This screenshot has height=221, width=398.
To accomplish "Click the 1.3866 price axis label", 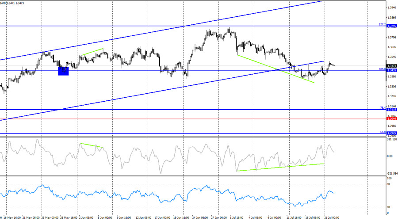I will click(392, 18).
